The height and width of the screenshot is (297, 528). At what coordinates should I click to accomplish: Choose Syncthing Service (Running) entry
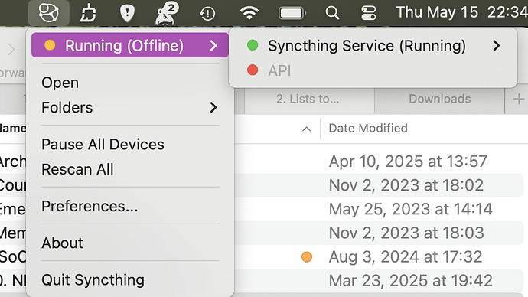373,45
